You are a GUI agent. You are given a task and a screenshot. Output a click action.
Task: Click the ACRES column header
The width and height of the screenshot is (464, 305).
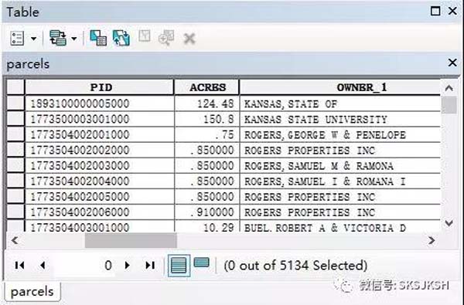click(x=206, y=87)
